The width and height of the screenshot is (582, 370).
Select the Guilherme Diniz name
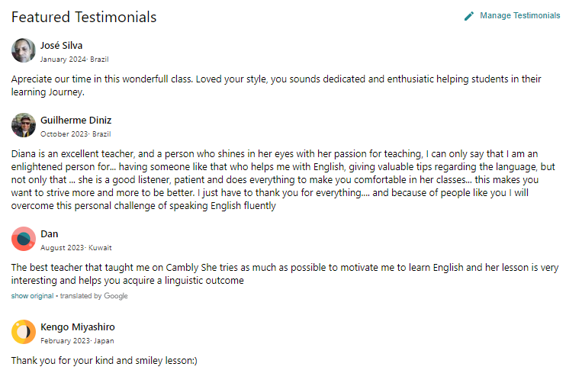76,120
